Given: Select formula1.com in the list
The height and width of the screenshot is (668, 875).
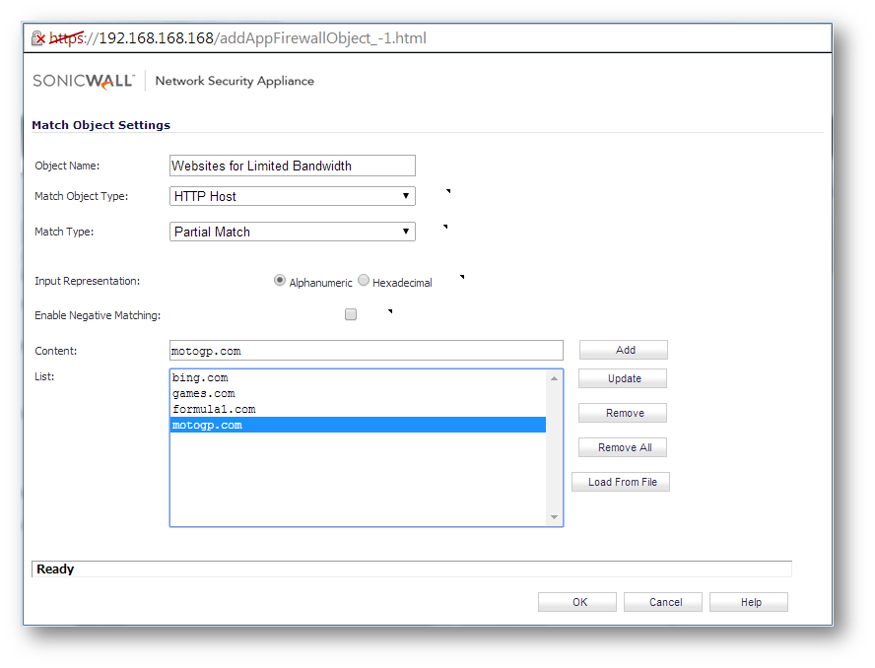Looking at the screenshot, I should (x=358, y=409).
